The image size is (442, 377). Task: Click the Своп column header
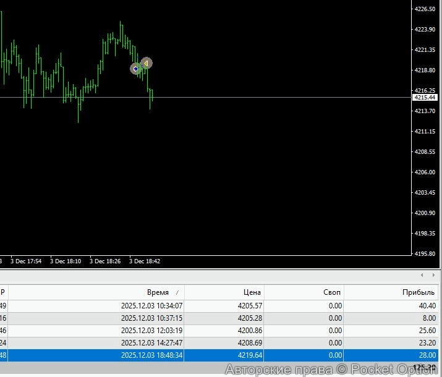[332, 292]
